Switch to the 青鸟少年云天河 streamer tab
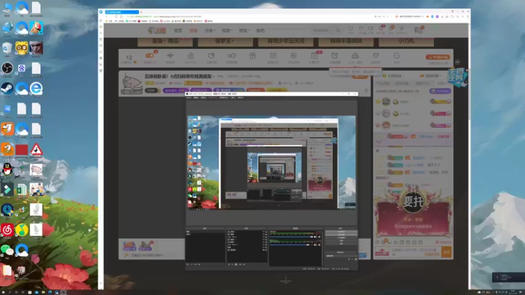The height and width of the screenshot is (295, 525). click(x=285, y=41)
